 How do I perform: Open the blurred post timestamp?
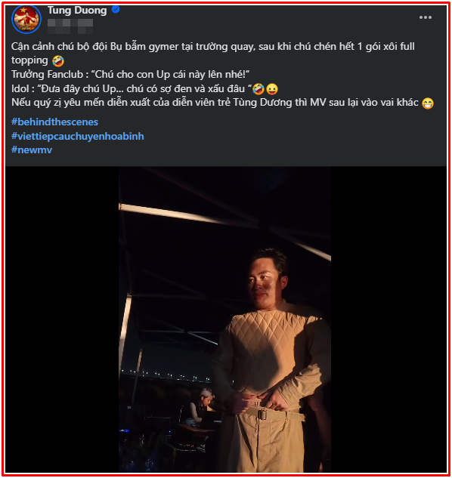70,26
